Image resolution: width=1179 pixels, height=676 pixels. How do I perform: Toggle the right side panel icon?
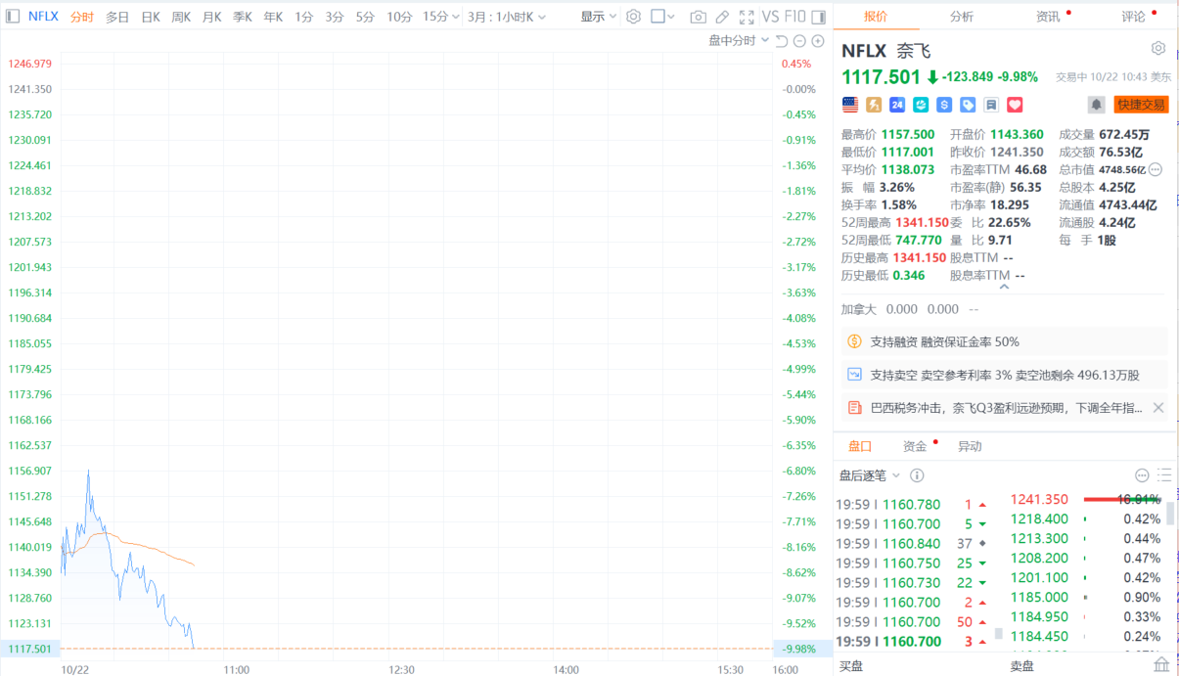[818, 17]
